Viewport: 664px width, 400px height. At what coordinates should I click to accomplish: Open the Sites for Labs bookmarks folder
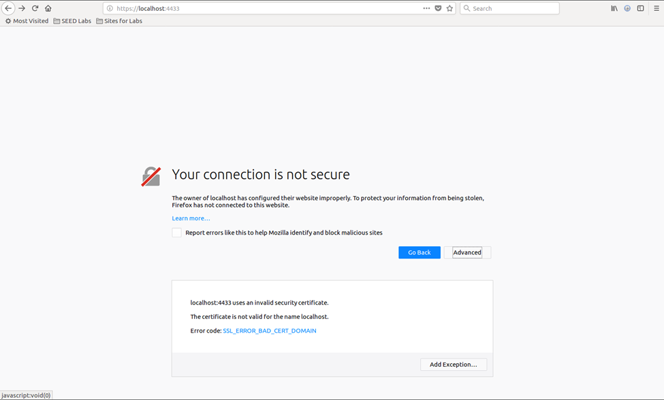point(119,20)
